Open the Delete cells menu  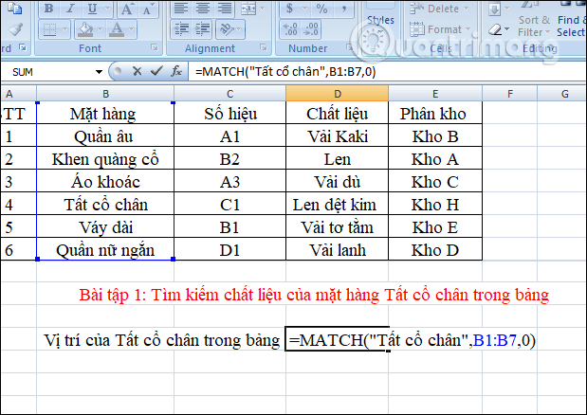(439, 9)
